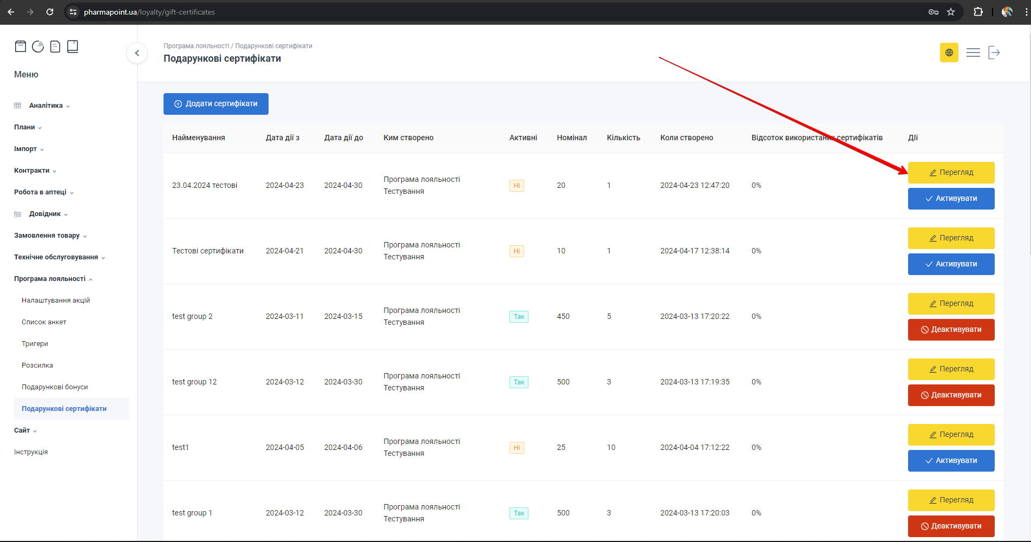Click the document icon in sidebar top

coord(55,47)
